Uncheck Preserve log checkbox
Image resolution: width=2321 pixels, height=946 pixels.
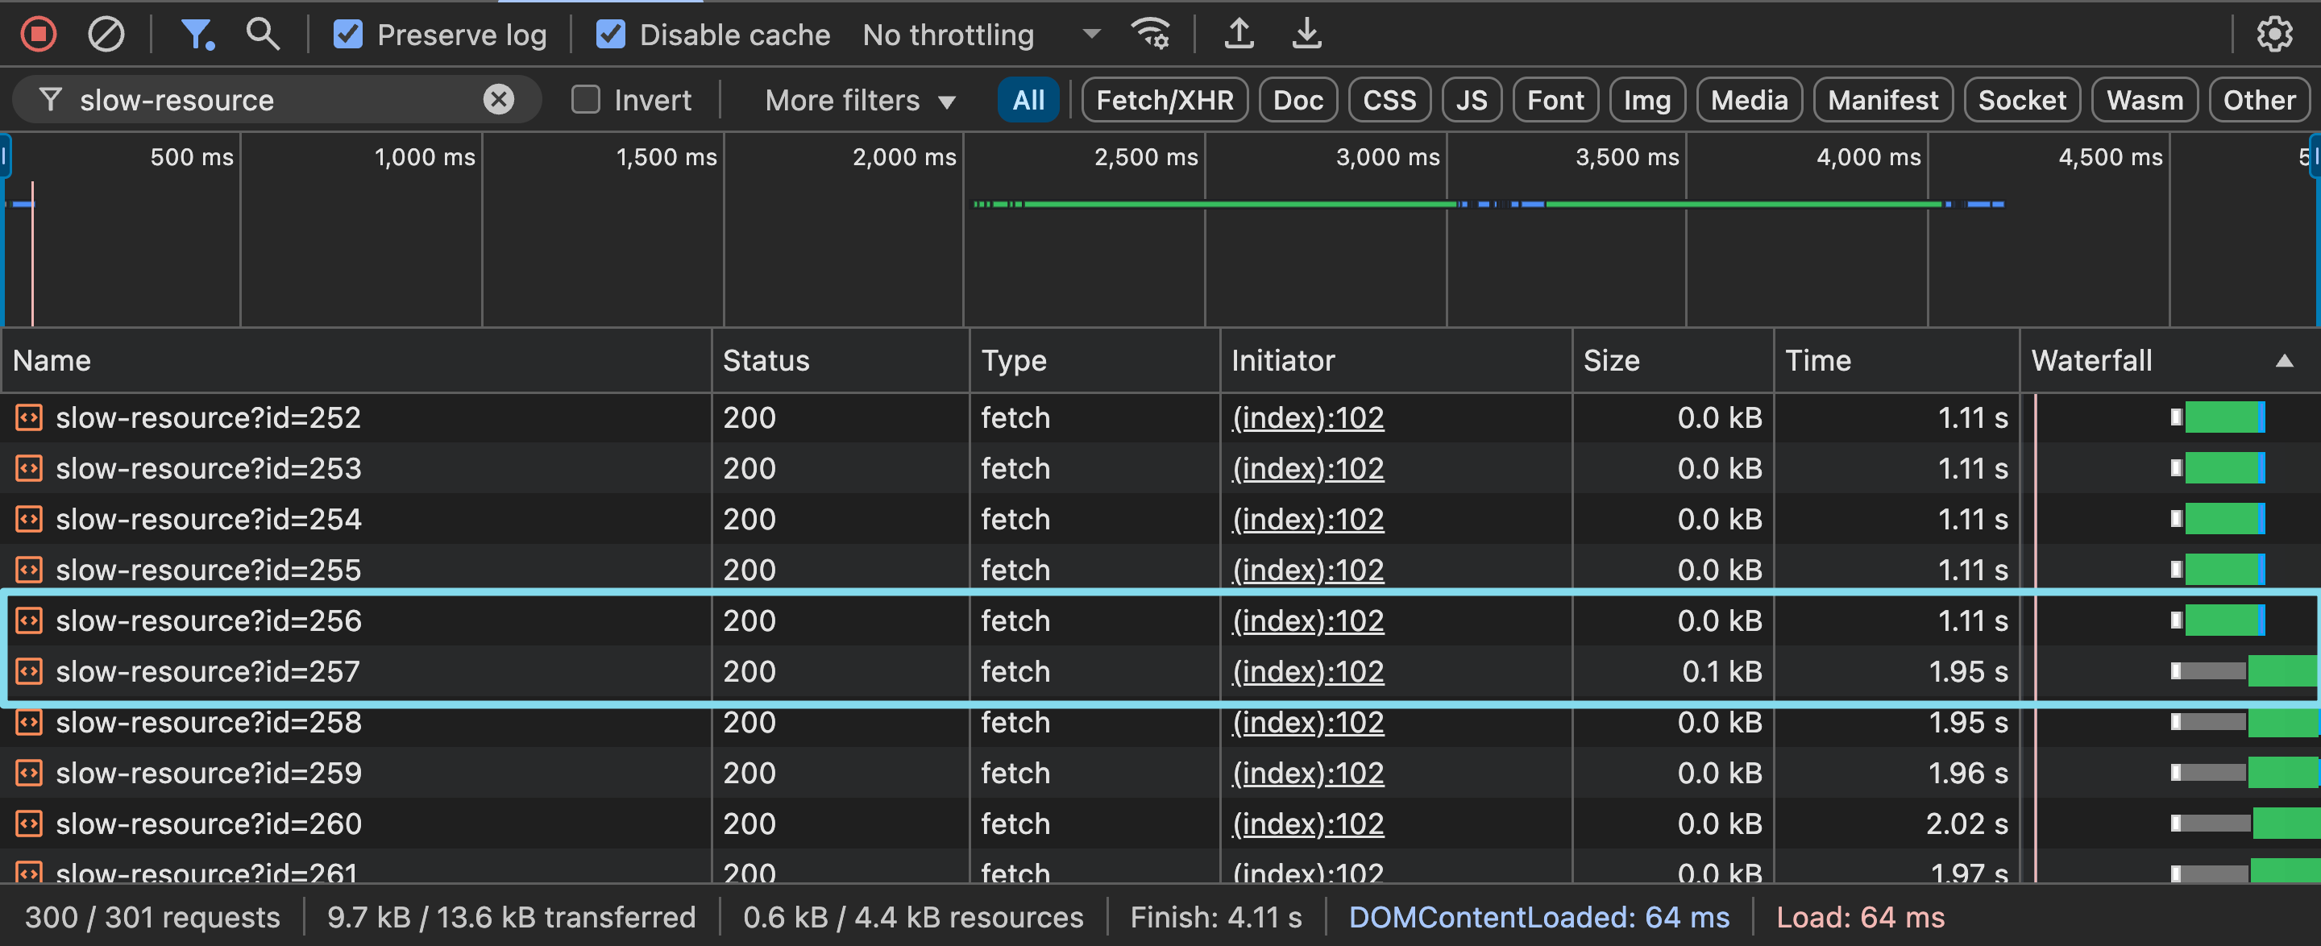(348, 34)
